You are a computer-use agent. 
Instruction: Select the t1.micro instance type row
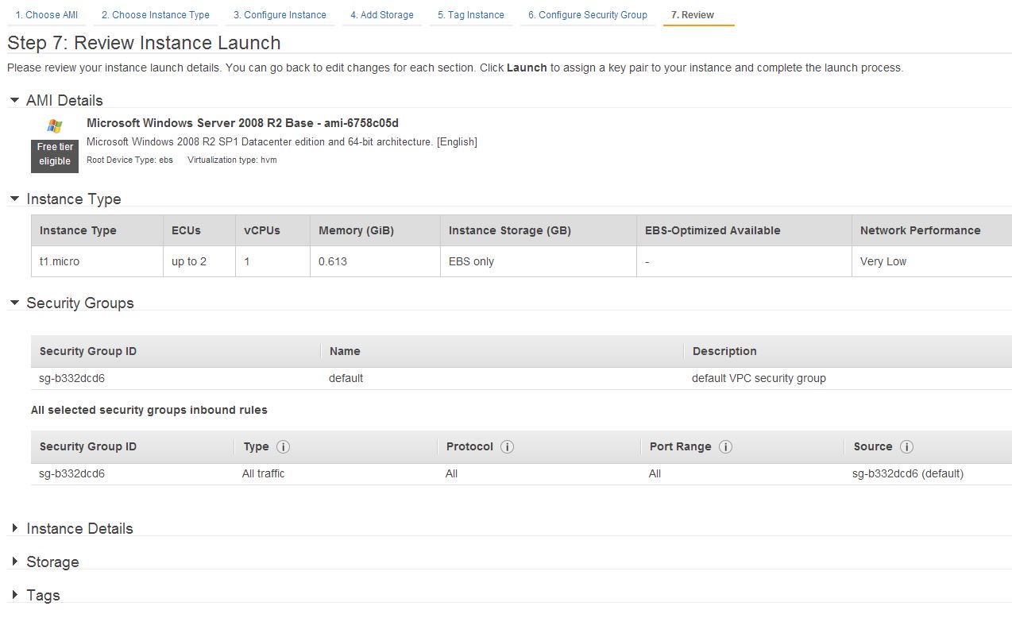tap(521, 261)
